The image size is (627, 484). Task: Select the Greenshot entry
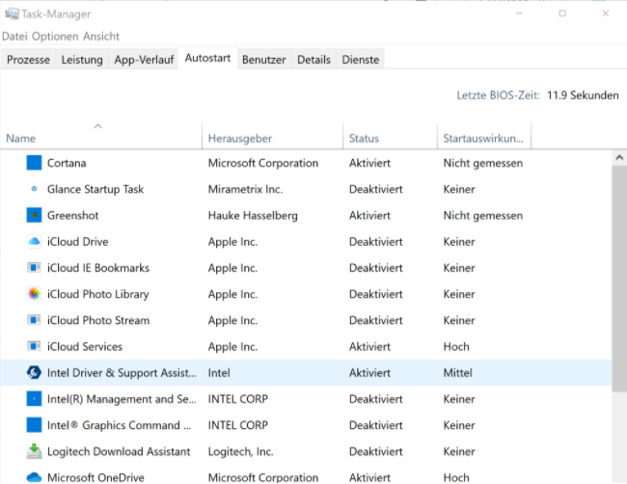(72, 215)
